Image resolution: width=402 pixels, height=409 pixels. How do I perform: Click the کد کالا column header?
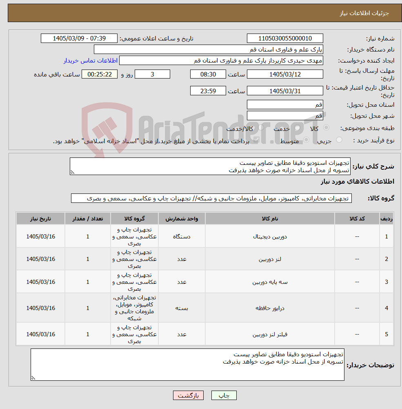(357, 218)
